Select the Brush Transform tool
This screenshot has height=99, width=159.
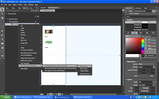pos(2,35)
